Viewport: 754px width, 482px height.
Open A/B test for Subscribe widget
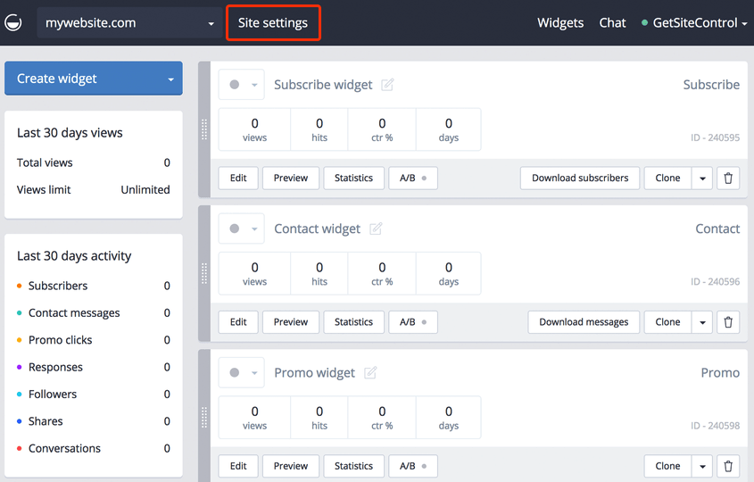click(413, 178)
